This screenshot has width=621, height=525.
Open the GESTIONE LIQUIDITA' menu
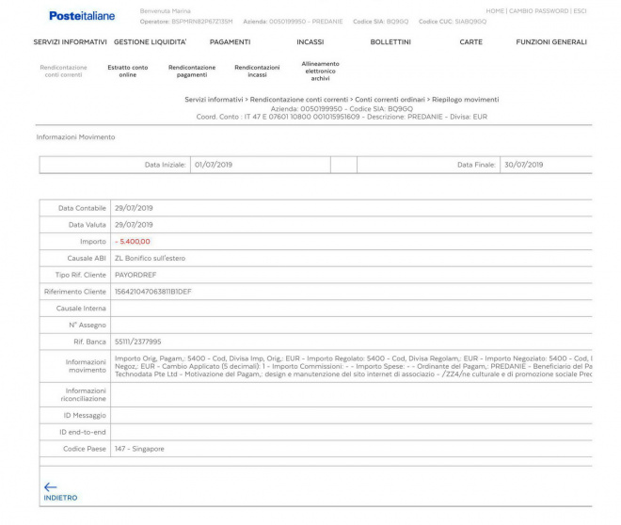point(150,42)
